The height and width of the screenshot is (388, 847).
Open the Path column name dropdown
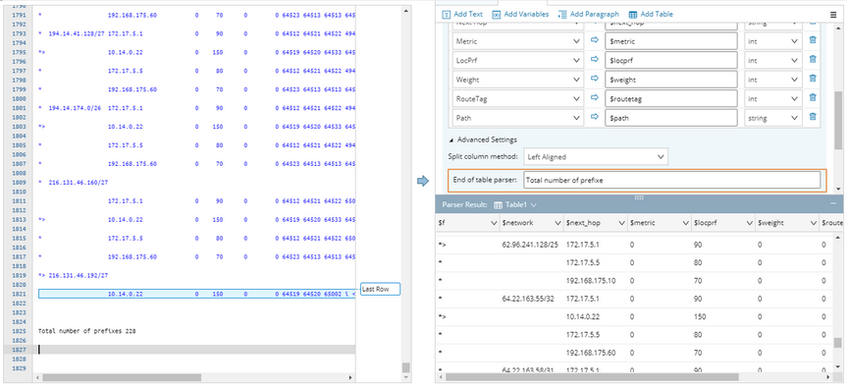point(518,117)
